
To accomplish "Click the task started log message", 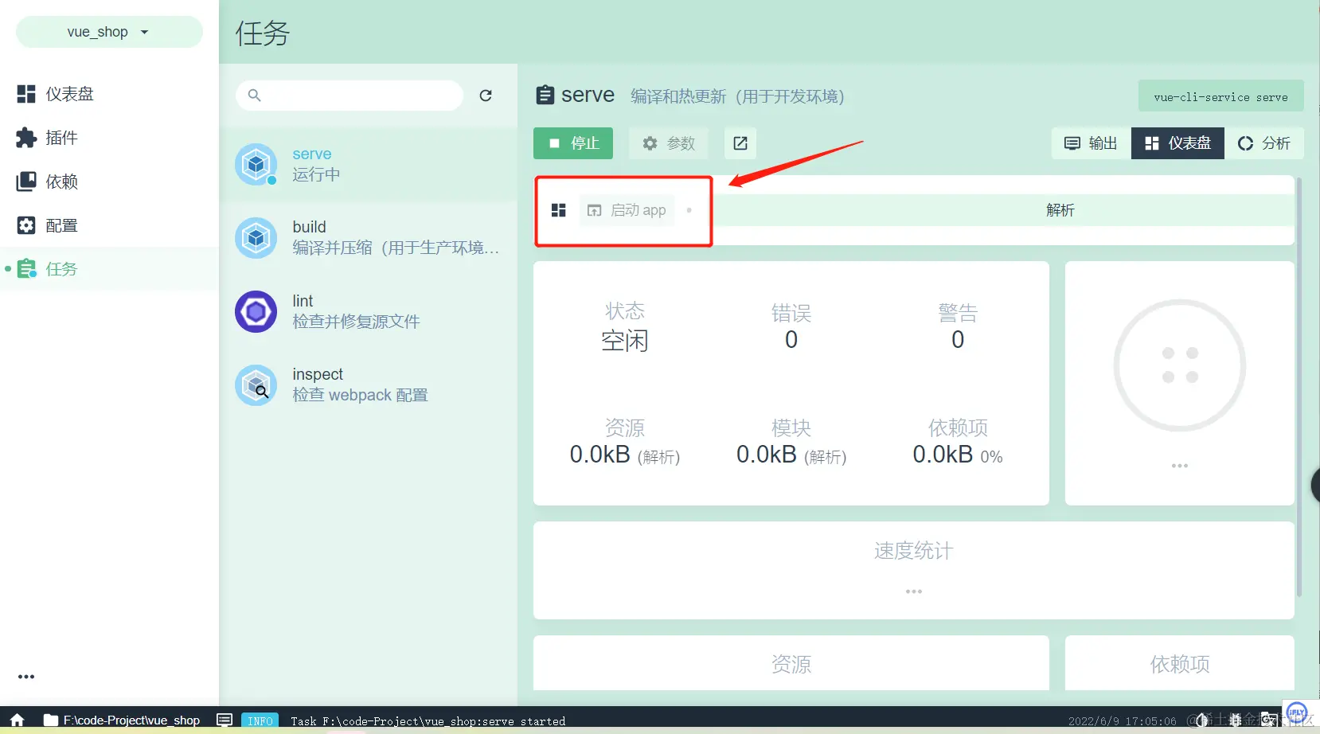I will (428, 721).
